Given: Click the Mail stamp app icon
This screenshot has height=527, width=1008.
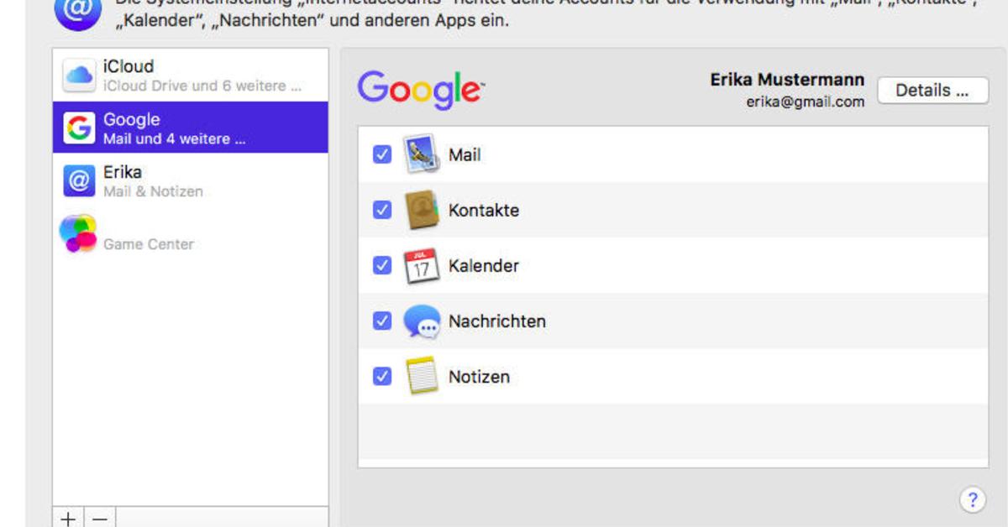Looking at the screenshot, I should pyautogui.click(x=422, y=155).
